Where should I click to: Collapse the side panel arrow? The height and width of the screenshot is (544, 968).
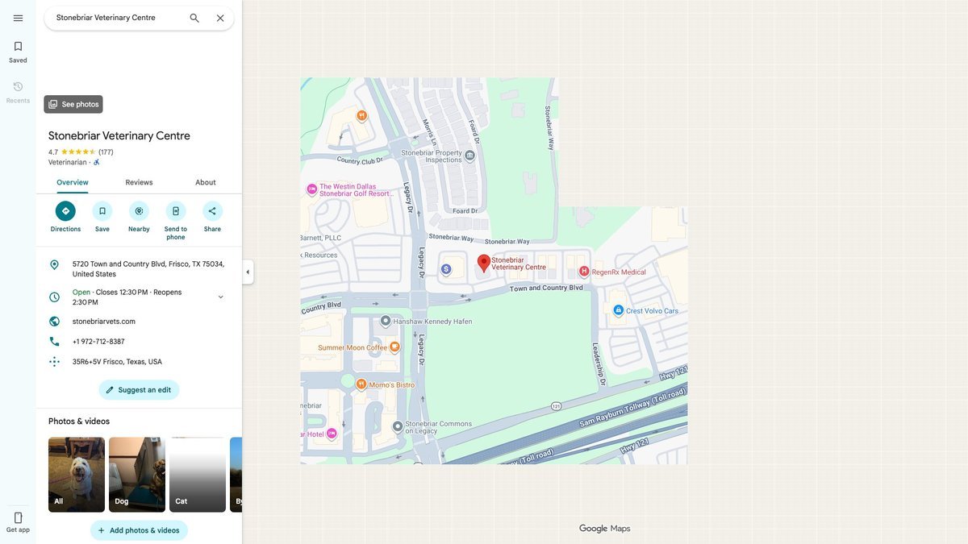[x=248, y=272]
